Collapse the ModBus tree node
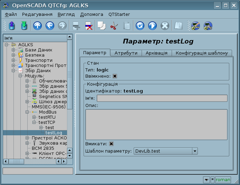 click(27, 112)
